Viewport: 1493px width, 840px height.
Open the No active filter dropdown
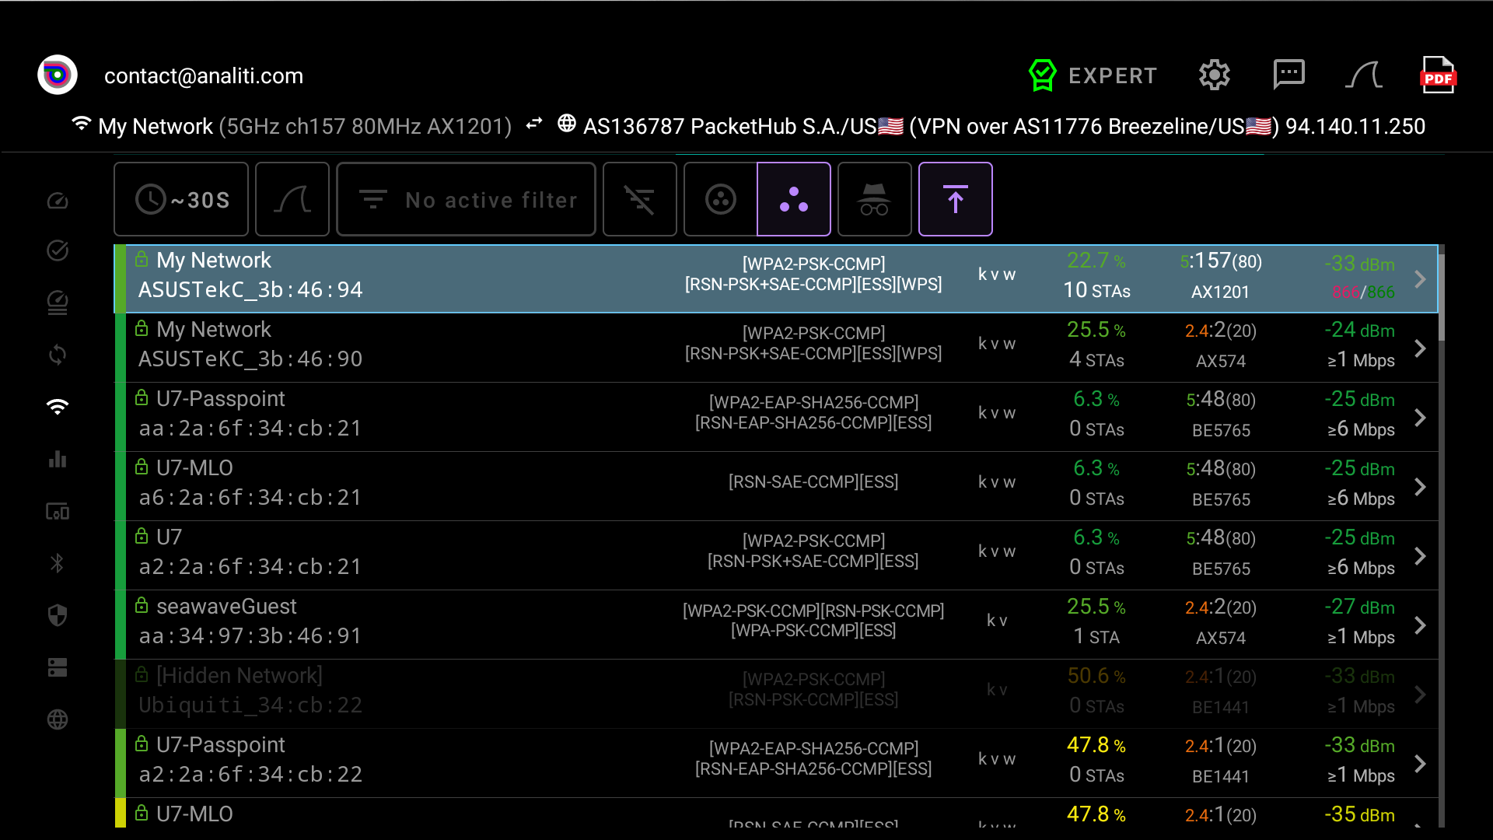pos(466,200)
